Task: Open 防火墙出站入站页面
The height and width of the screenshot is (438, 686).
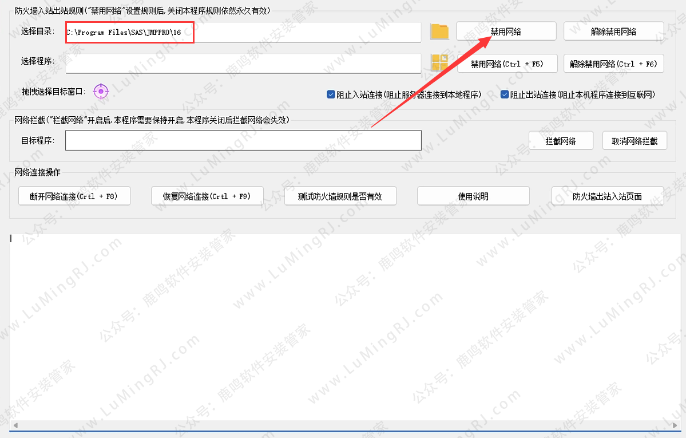Action: (x=607, y=196)
